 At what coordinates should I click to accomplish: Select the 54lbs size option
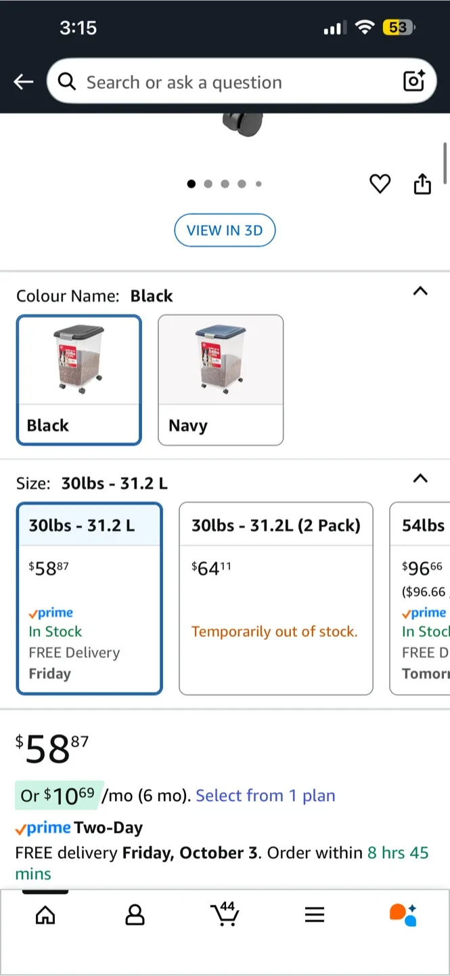pos(421,598)
